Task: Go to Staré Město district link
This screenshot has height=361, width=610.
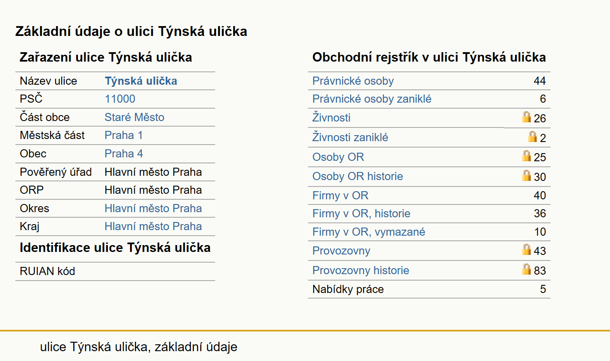Action: click(x=134, y=117)
